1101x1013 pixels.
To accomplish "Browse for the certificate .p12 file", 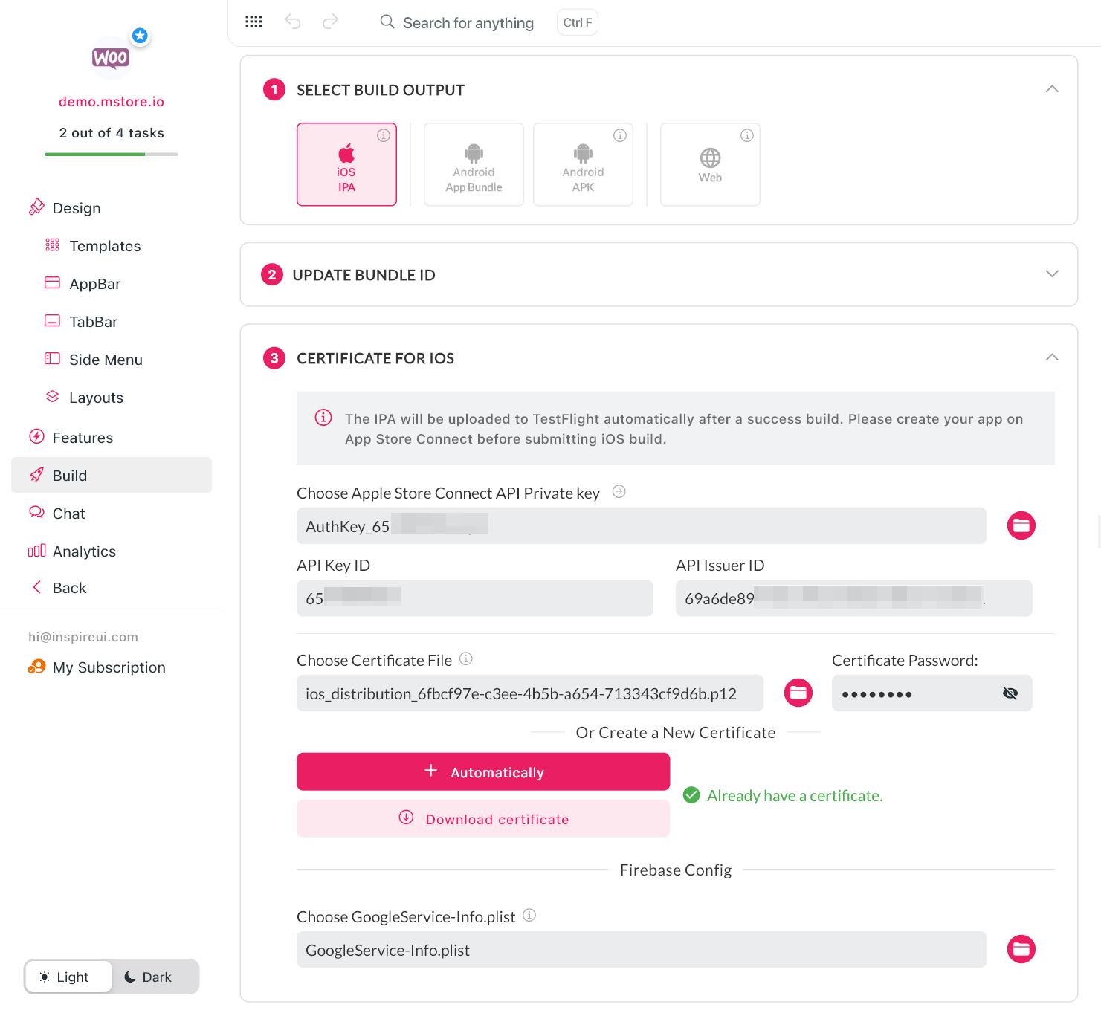I will [x=798, y=693].
